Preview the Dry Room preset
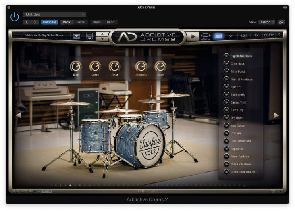295x211 pixels. 226,118
